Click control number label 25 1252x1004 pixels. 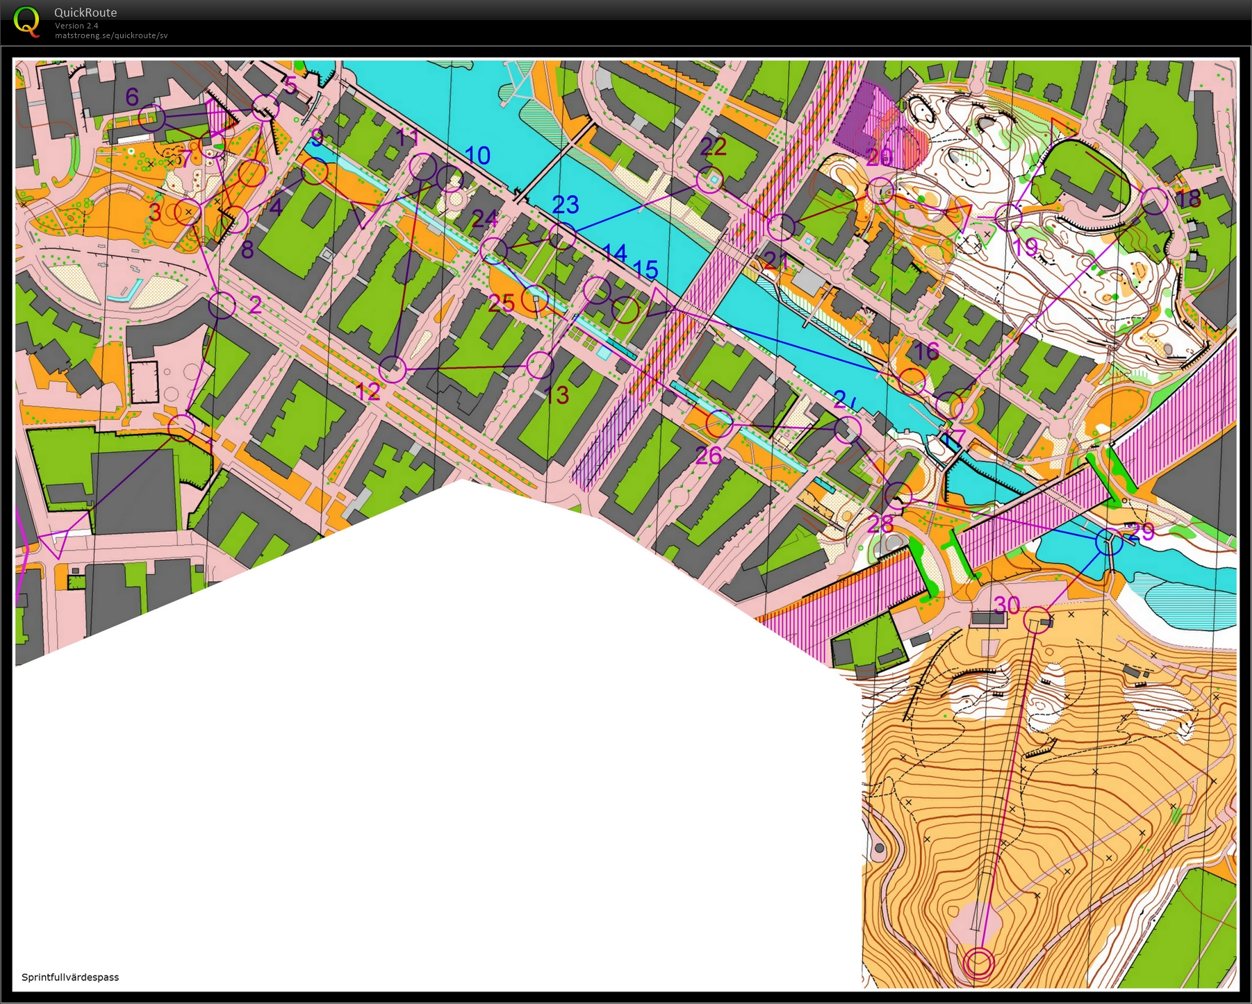point(502,303)
